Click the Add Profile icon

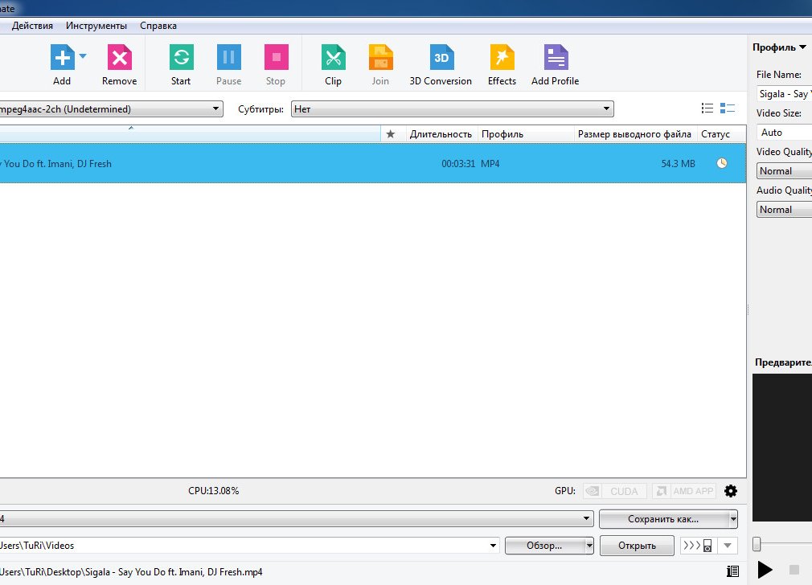click(556, 57)
